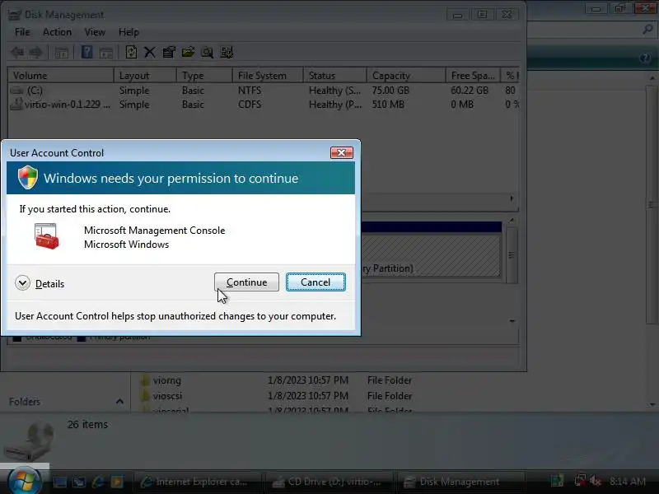The width and height of the screenshot is (659, 494).
Task: Click the Open folder toolbar icon
Action: click(x=188, y=52)
